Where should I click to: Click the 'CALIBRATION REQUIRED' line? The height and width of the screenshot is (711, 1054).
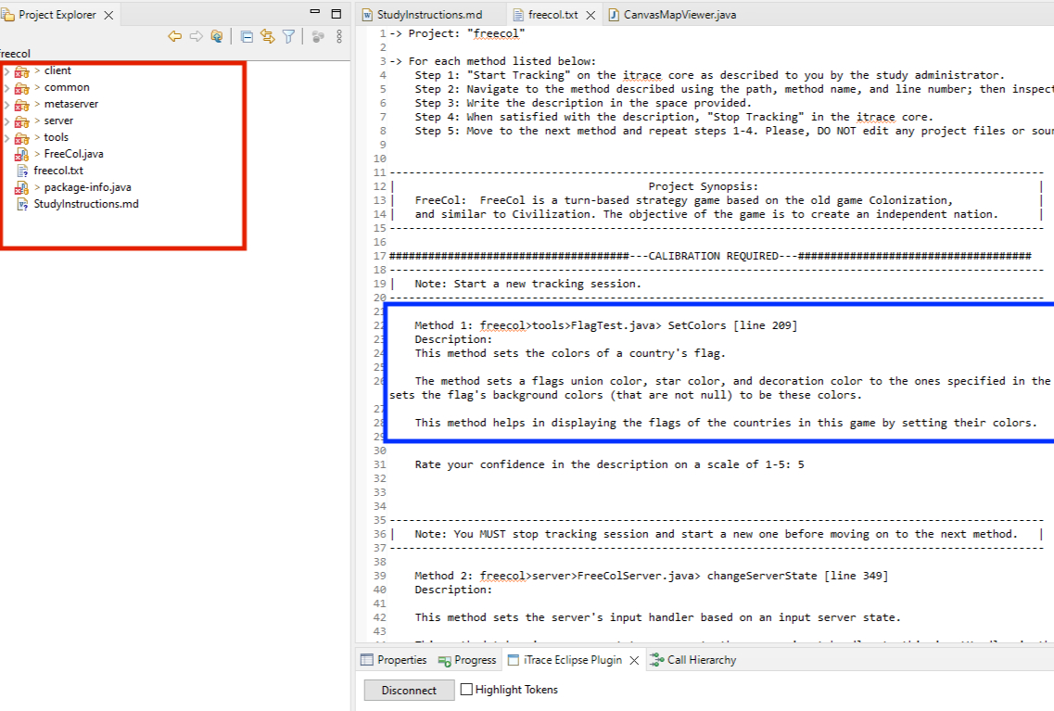tap(710, 256)
